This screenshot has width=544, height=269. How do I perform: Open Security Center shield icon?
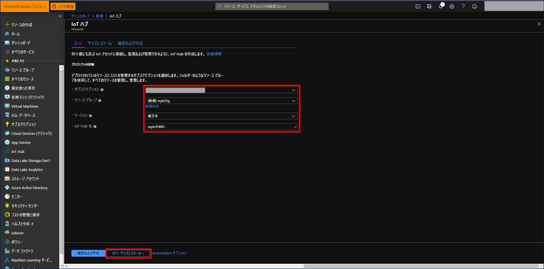7,206
